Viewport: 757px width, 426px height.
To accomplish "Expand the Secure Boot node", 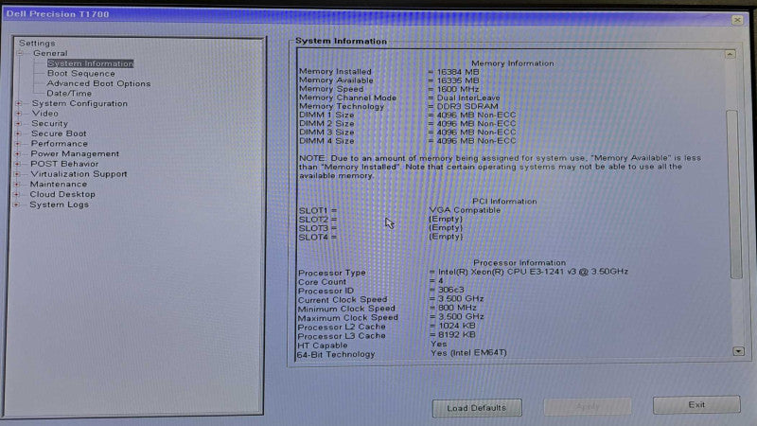I will click(18, 133).
